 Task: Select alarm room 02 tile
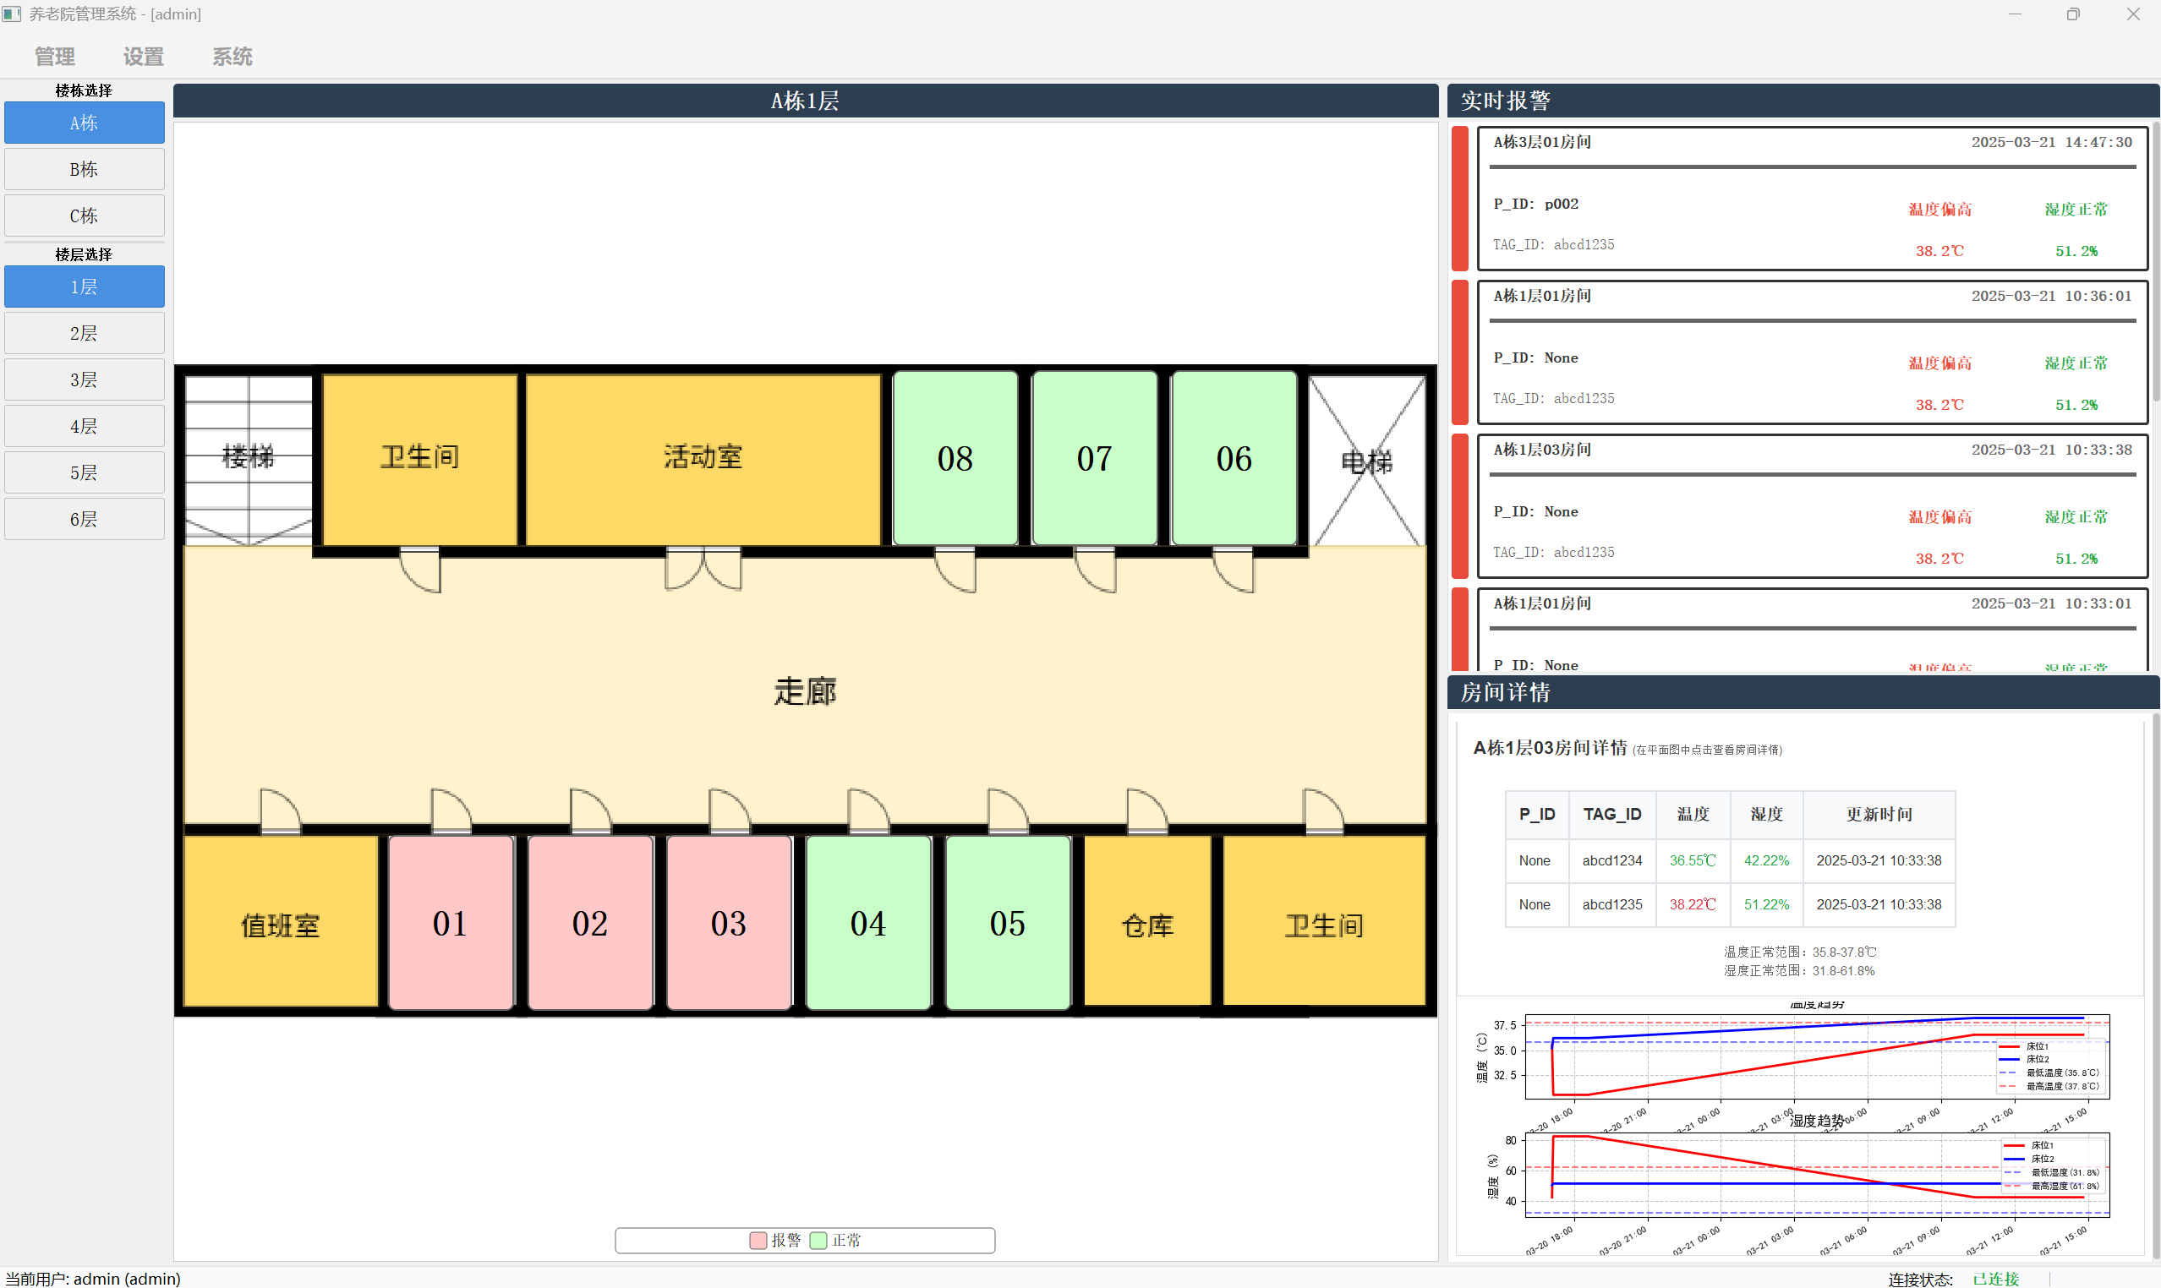590,923
